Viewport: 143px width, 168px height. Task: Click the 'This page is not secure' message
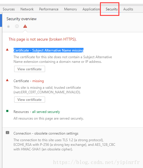(42, 39)
